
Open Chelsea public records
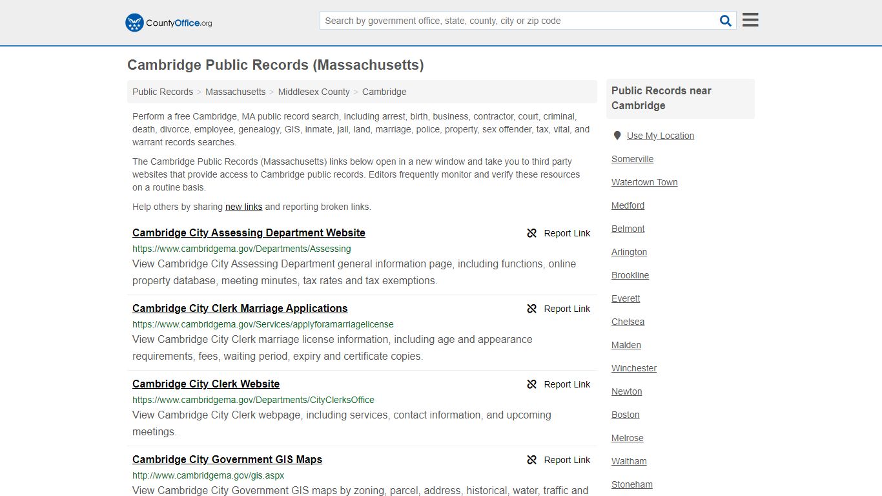(628, 322)
